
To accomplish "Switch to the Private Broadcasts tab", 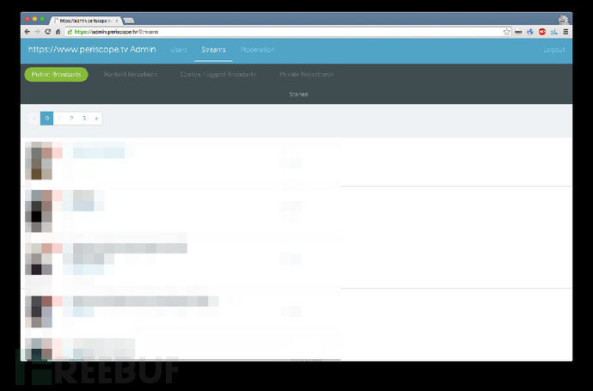I will click(306, 74).
